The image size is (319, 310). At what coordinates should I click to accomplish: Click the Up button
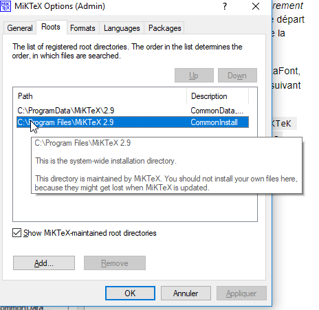click(194, 76)
